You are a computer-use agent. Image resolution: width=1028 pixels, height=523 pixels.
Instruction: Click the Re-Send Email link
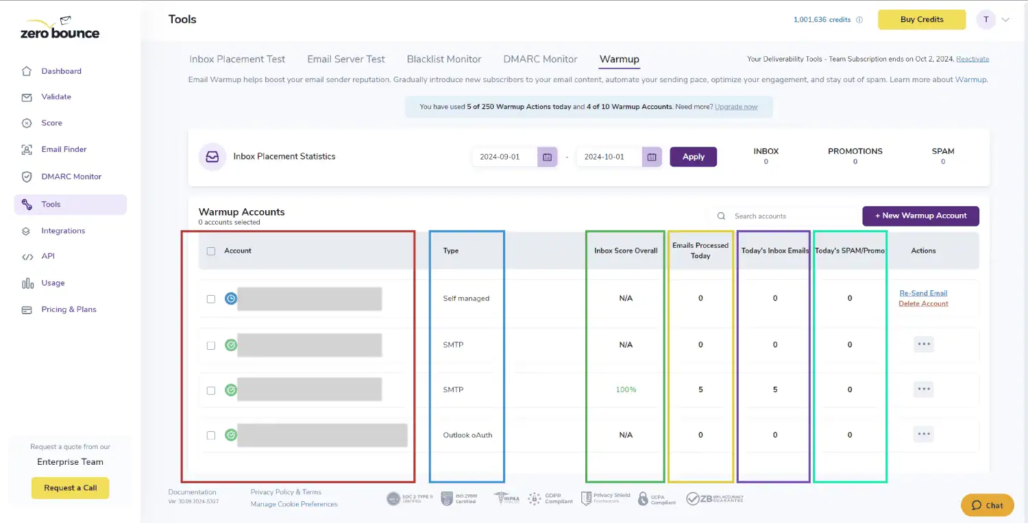coord(923,292)
